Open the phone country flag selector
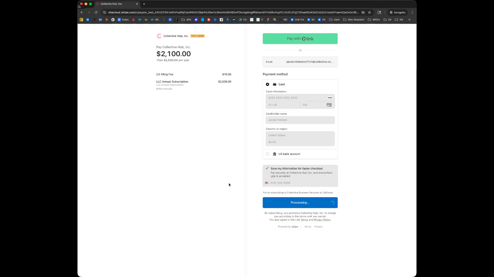The image size is (494, 277). 267,183
